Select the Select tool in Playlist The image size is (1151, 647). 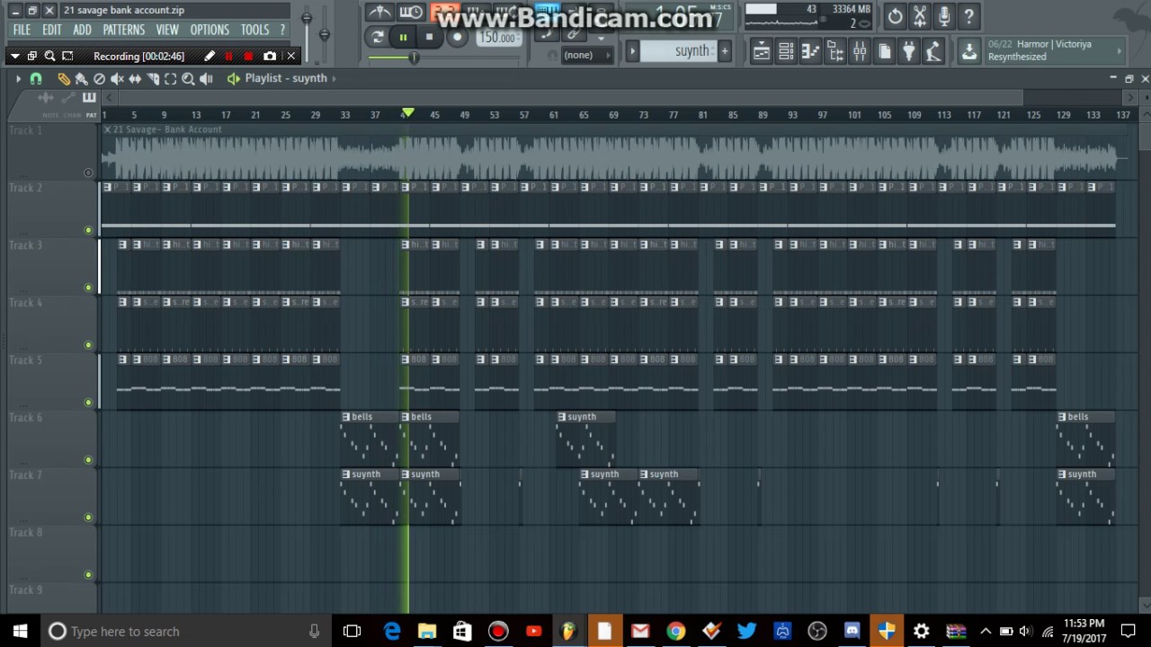[x=171, y=79]
